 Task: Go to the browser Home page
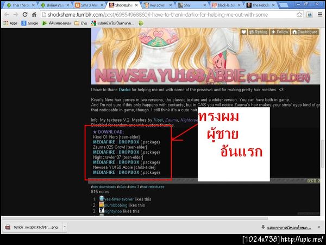point(34,15)
